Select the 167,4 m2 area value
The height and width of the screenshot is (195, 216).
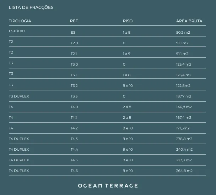coord(184,118)
